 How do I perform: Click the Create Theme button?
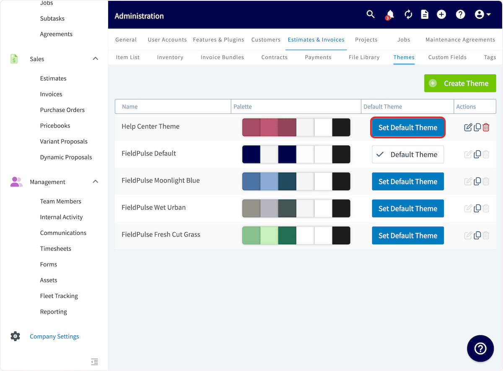click(460, 83)
